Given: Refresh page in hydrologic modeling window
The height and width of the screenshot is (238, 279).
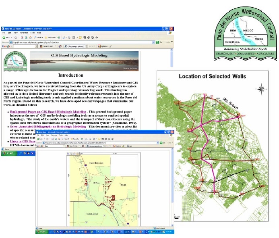Looking at the screenshot, I should click(x=26, y=38).
